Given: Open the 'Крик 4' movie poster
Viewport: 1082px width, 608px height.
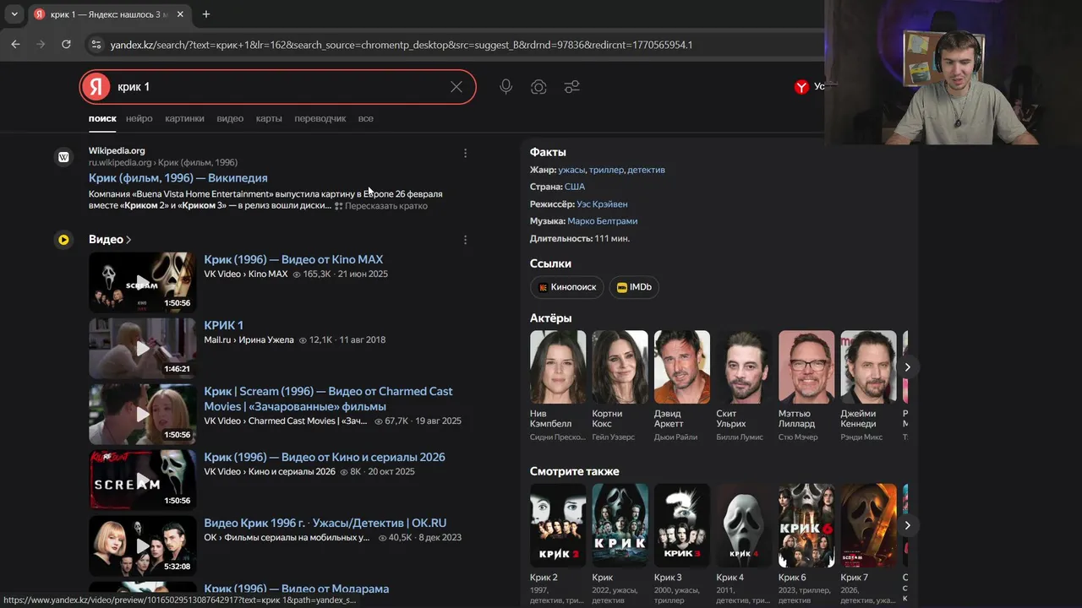Looking at the screenshot, I should [x=744, y=525].
